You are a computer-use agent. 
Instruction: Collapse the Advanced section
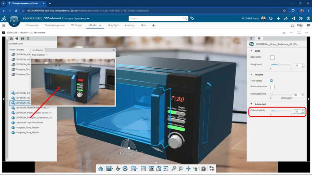251,104
